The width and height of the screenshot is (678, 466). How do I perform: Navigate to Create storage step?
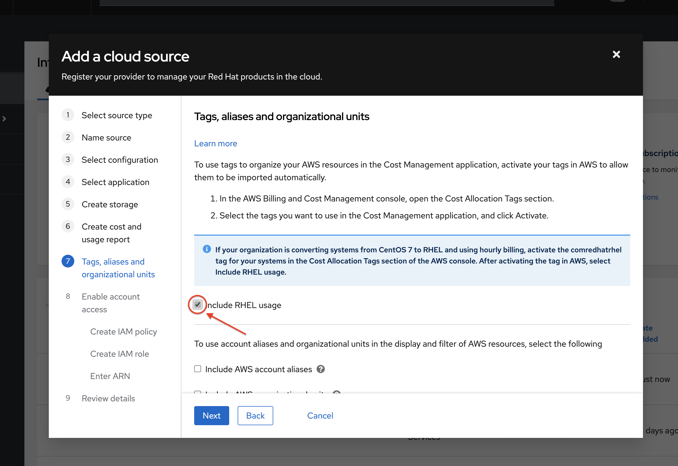point(110,204)
